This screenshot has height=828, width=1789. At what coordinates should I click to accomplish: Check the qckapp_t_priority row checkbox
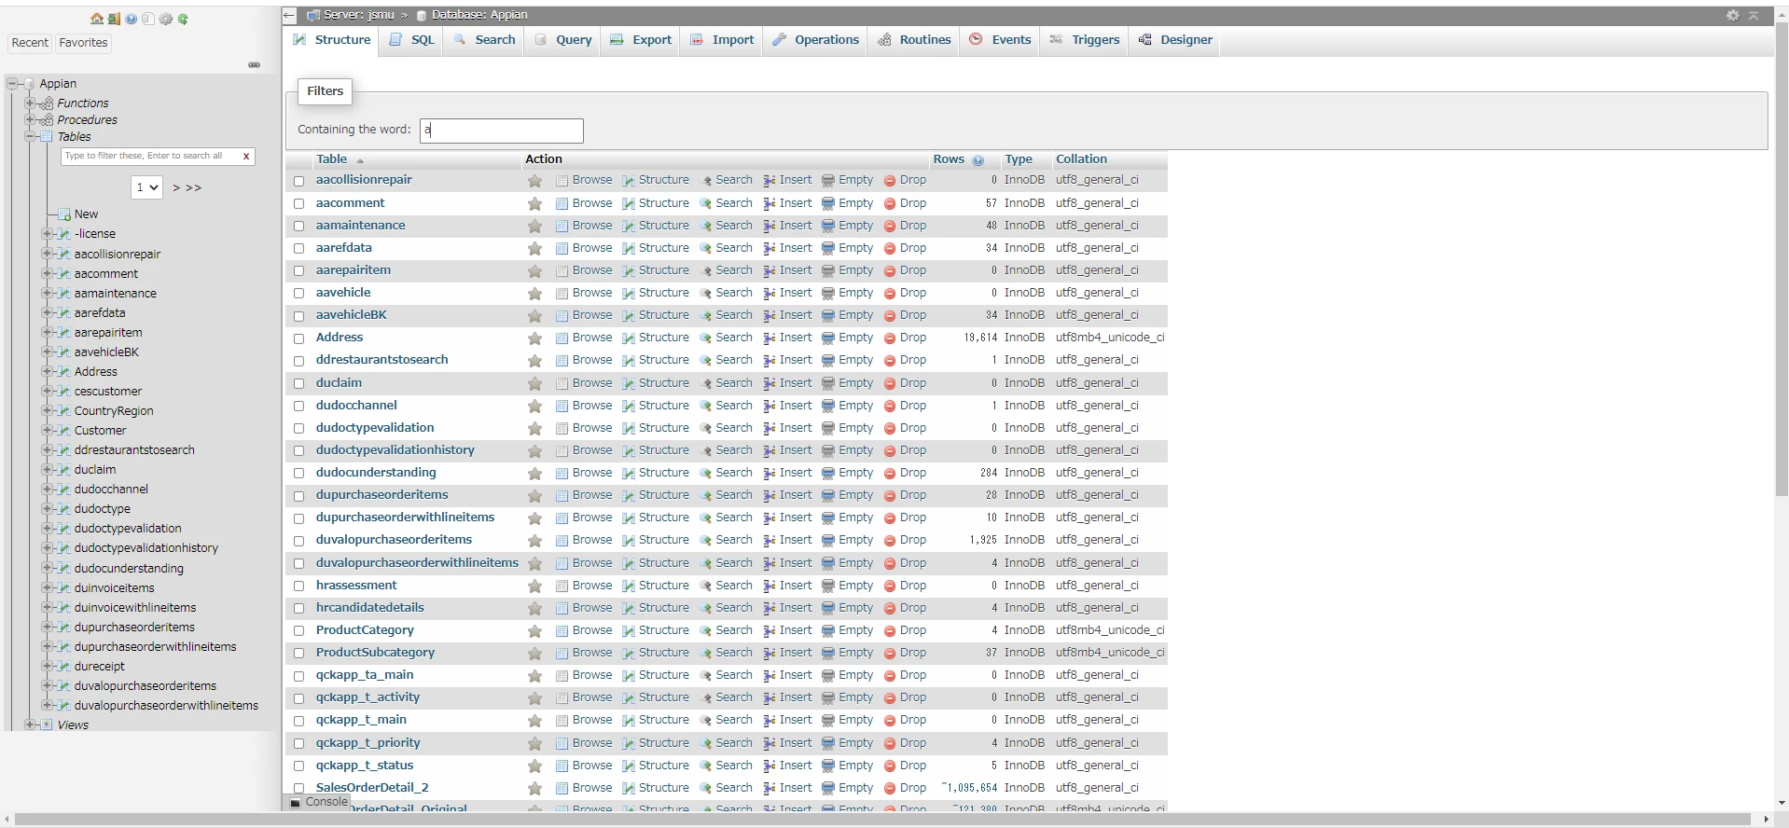299,743
